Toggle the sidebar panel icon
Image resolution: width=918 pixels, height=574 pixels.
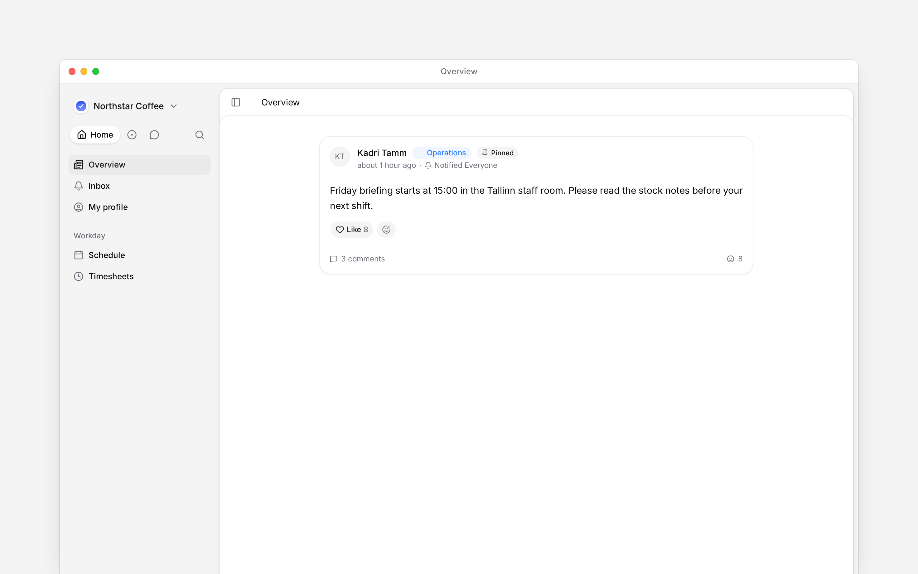pyautogui.click(x=235, y=103)
